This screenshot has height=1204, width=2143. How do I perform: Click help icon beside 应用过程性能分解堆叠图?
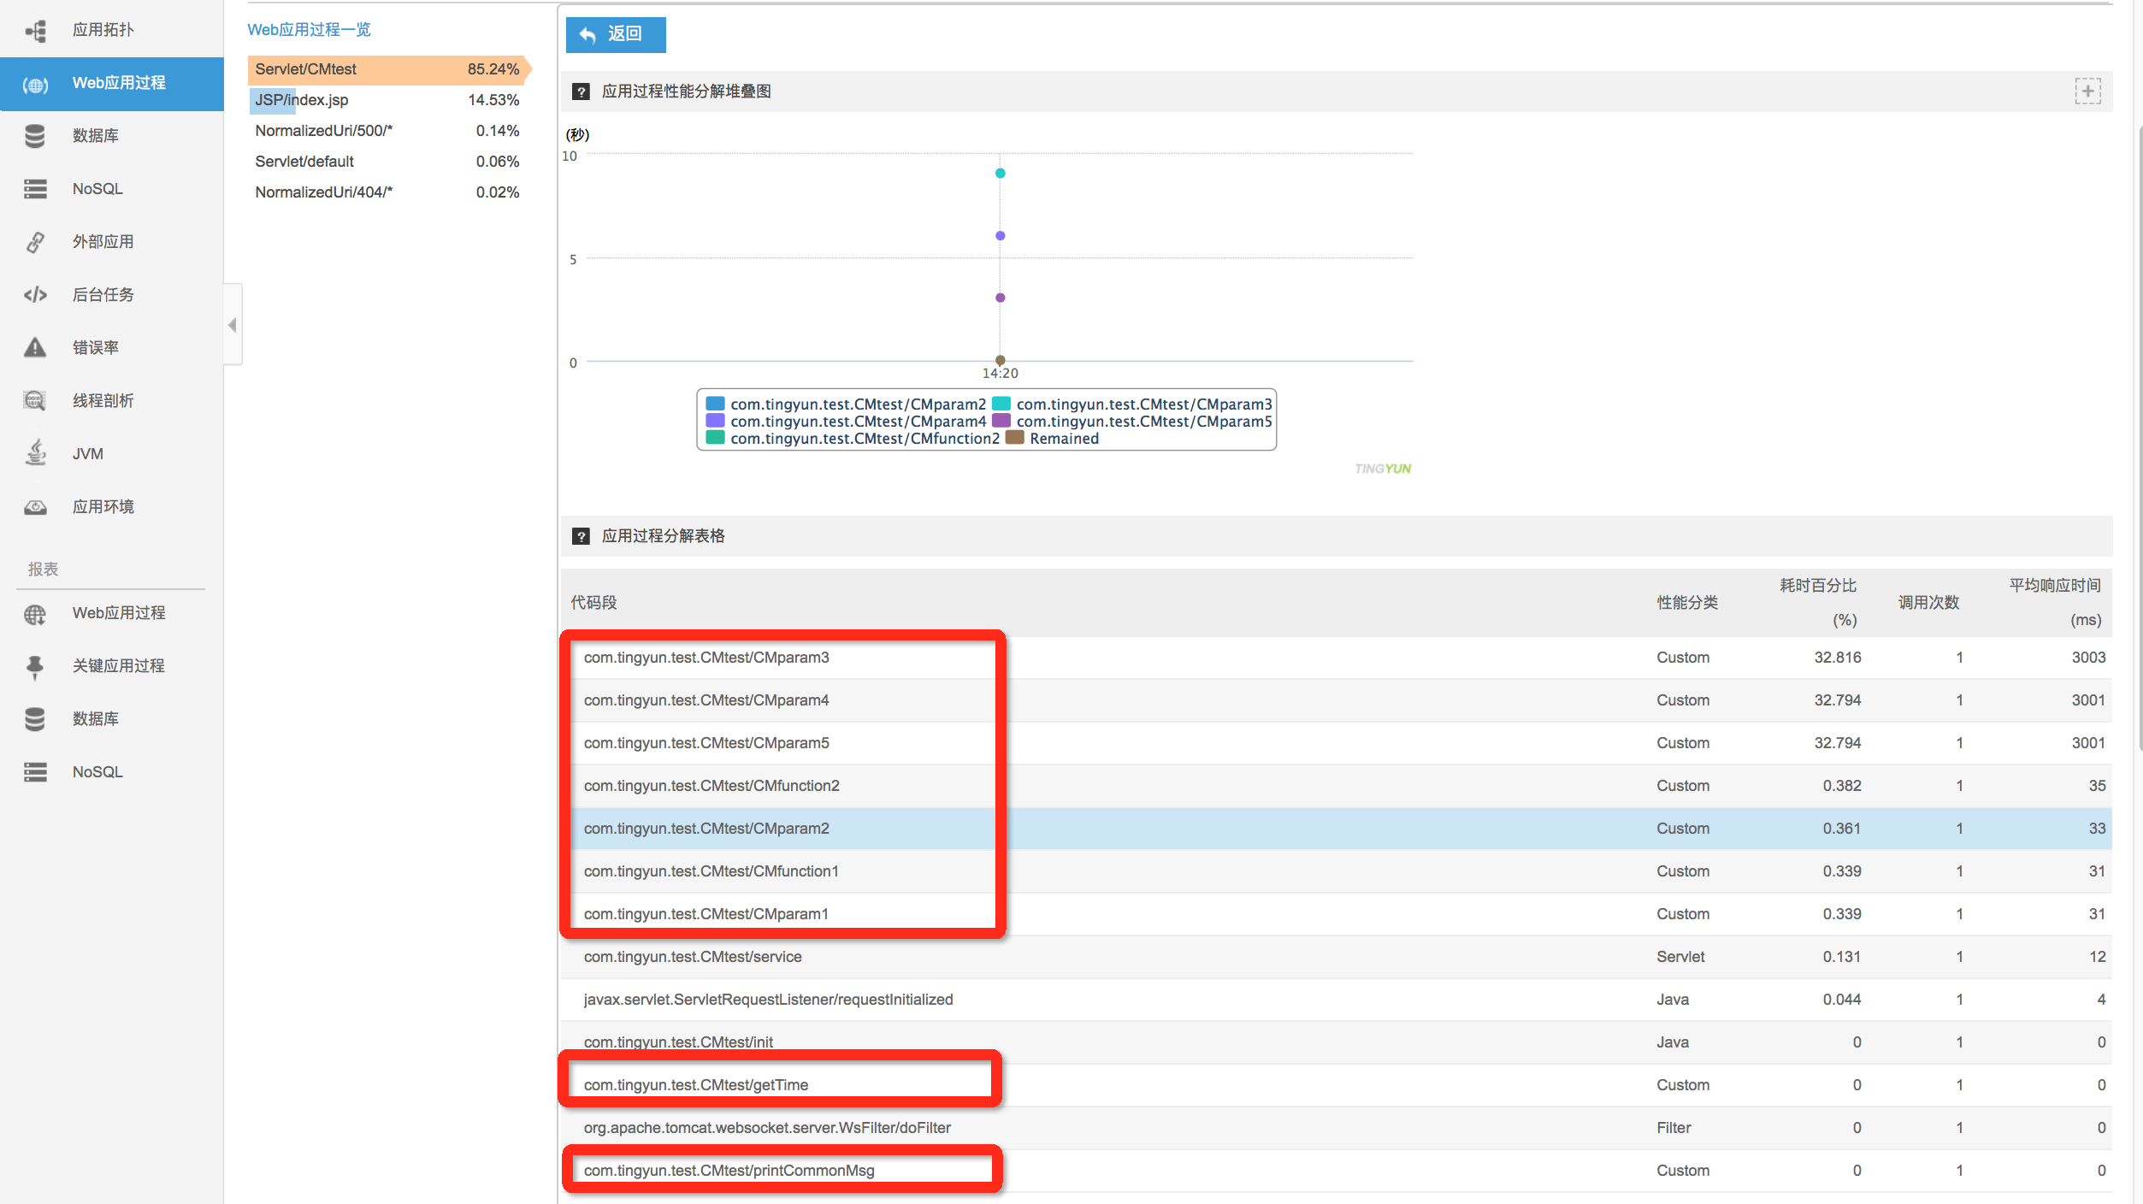coord(582,91)
